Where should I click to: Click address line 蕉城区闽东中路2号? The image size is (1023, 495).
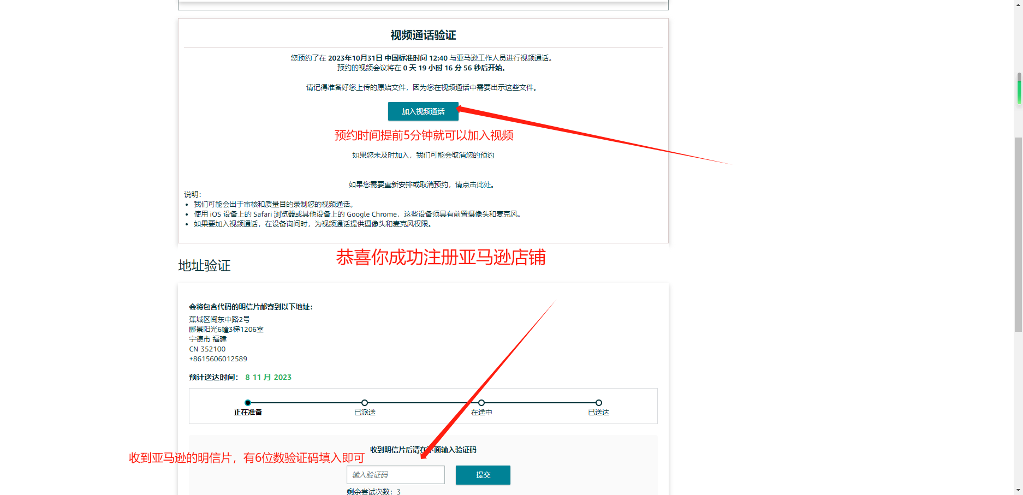pyautogui.click(x=219, y=319)
